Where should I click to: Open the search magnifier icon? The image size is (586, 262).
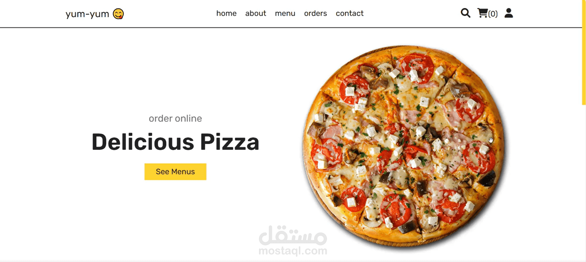coord(465,13)
